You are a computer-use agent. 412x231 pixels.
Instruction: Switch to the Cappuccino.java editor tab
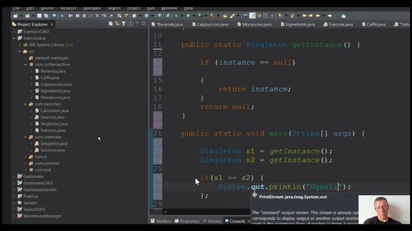click(x=211, y=24)
